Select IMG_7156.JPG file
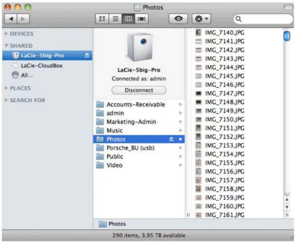 click(225, 171)
